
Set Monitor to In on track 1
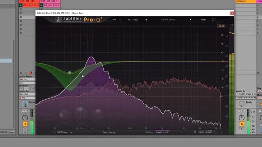21,89
